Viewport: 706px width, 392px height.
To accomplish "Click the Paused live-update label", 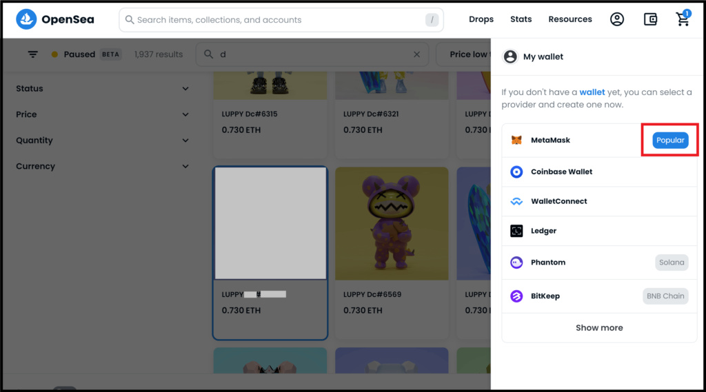I will point(79,54).
